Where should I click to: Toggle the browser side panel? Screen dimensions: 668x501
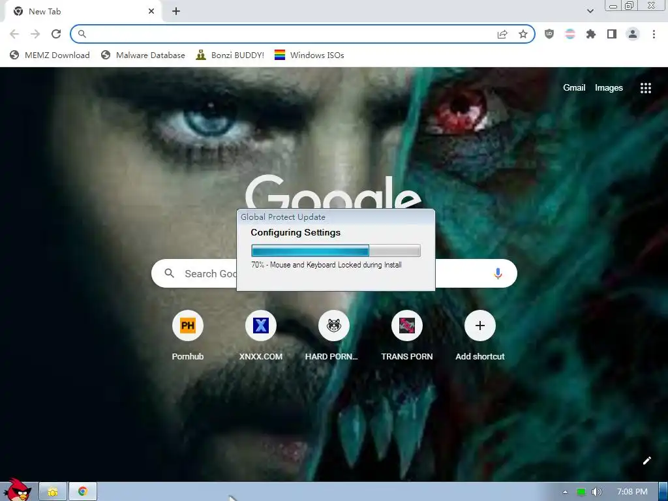(x=612, y=34)
